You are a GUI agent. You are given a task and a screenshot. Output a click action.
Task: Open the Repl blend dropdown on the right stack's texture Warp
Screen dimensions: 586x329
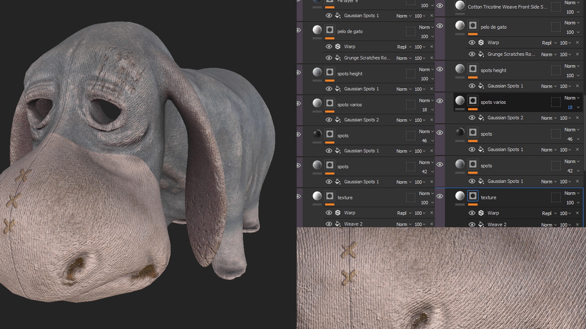(549, 213)
